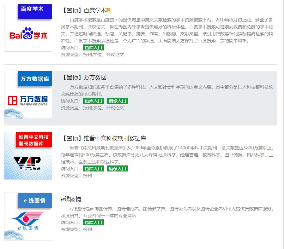Click the 【置顶】百度学术 title link
Viewport: 284px width, 249px height.
[84, 10]
